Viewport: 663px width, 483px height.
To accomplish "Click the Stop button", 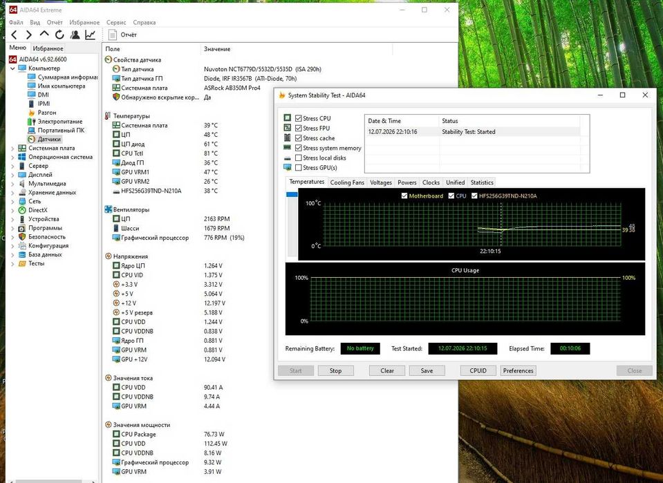I will 335,370.
